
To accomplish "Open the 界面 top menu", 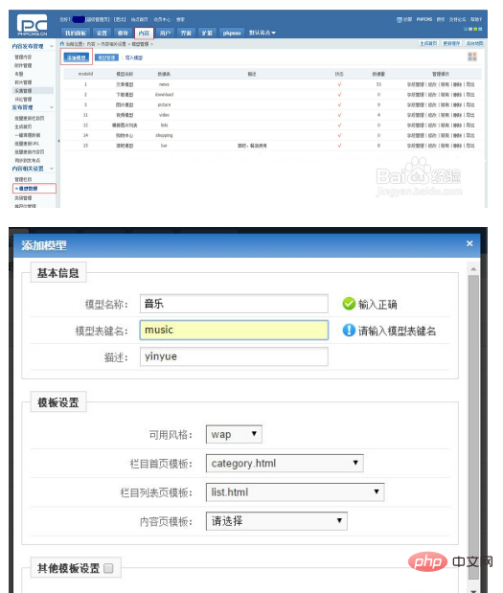I will [186, 33].
